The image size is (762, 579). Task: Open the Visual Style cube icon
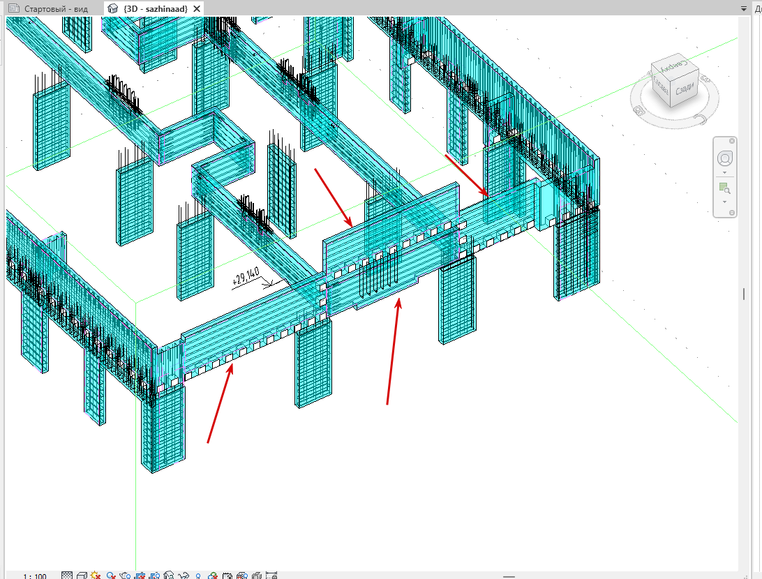(x=82, y=576)
